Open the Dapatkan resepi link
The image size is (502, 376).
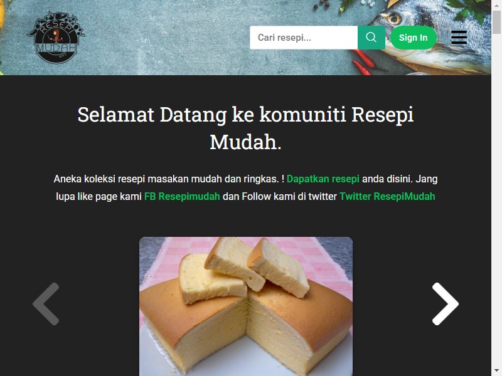[323, 179]
